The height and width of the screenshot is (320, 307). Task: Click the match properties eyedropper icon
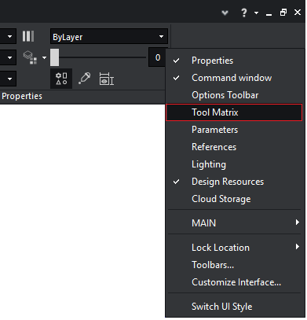click(x=85, y=79)
